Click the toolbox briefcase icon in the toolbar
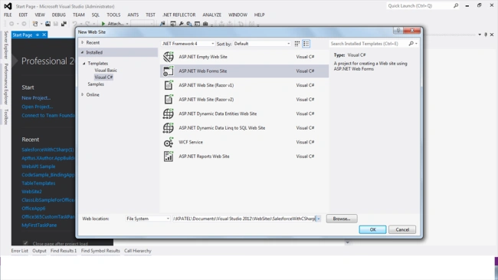Image resolution: width=498 pixels, height=280 pixels. (205, 24)
